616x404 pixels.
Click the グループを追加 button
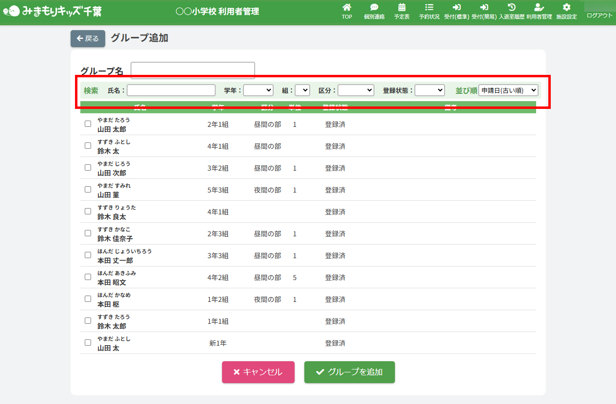click(349, 372)
